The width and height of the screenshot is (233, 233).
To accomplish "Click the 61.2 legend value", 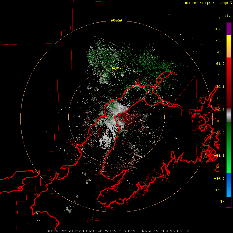I will 220,64.
